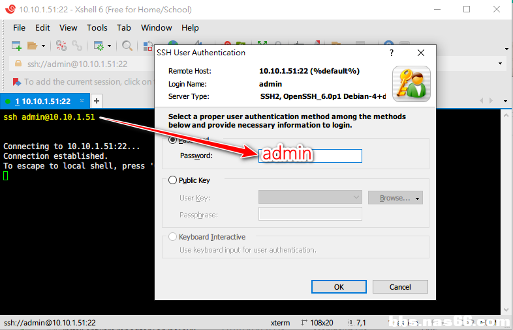
Task: Click the Cancel button
Action: 400,286
